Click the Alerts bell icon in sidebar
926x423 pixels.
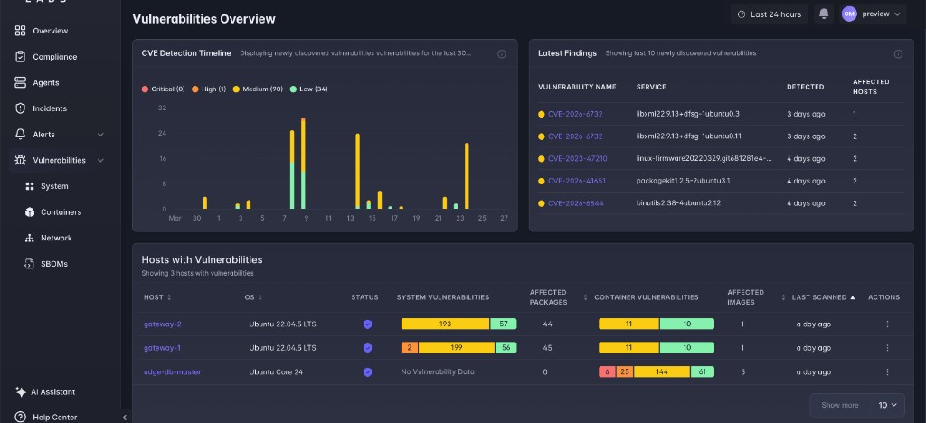point(21,135)
